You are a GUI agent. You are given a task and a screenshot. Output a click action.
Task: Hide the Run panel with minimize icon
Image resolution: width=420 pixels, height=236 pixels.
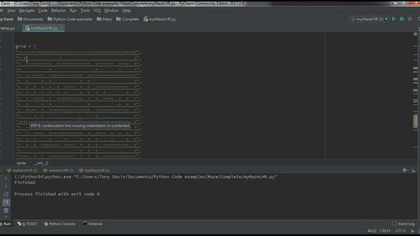(x=413, y=170)
